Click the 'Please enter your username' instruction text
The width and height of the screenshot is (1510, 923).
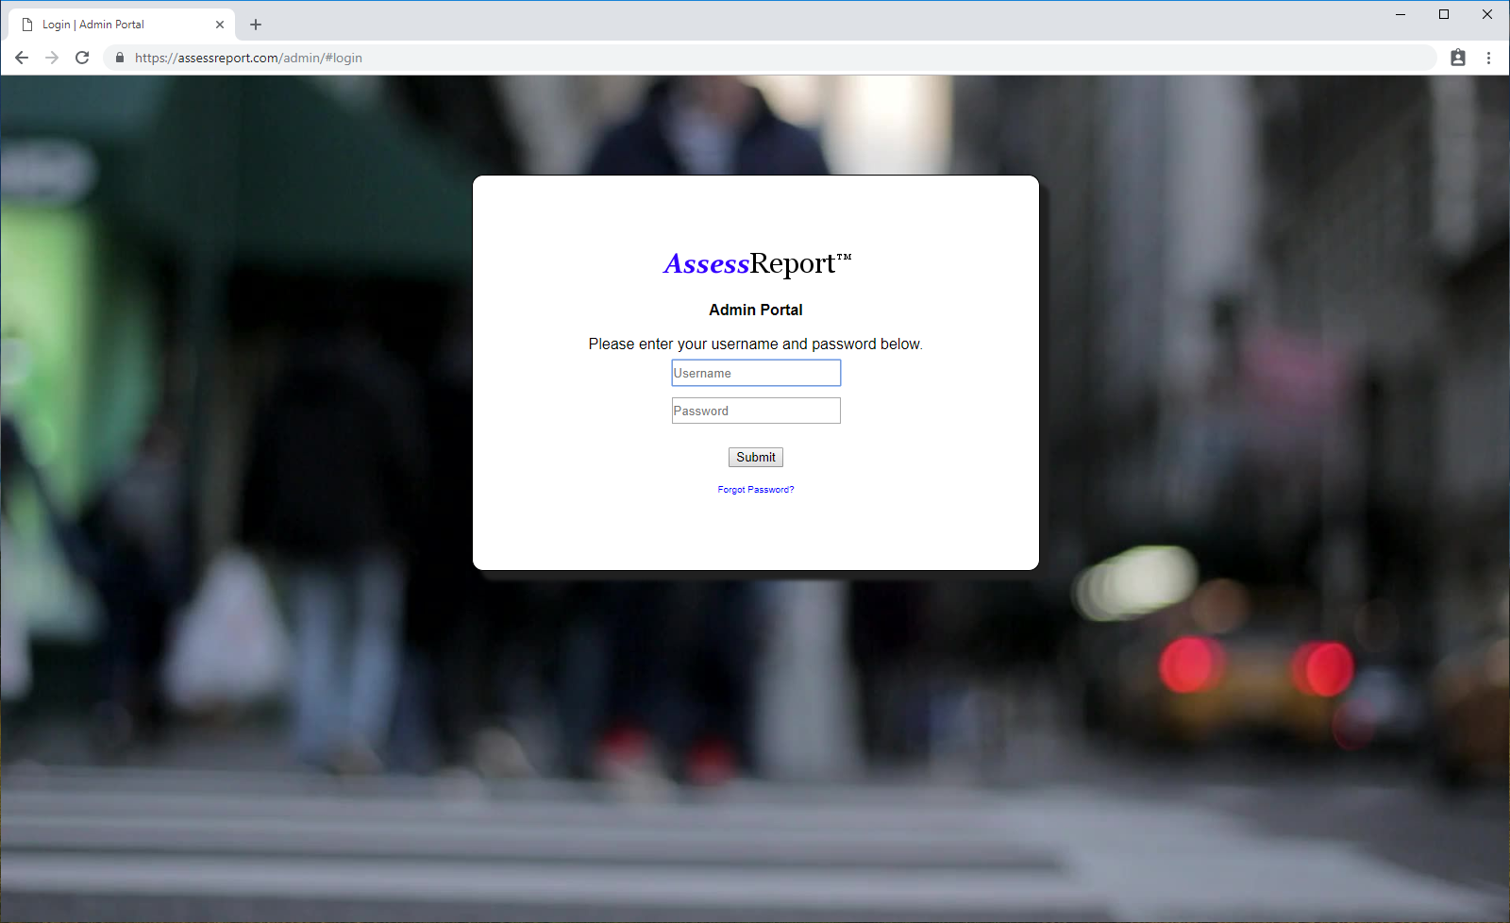[756, 344]
